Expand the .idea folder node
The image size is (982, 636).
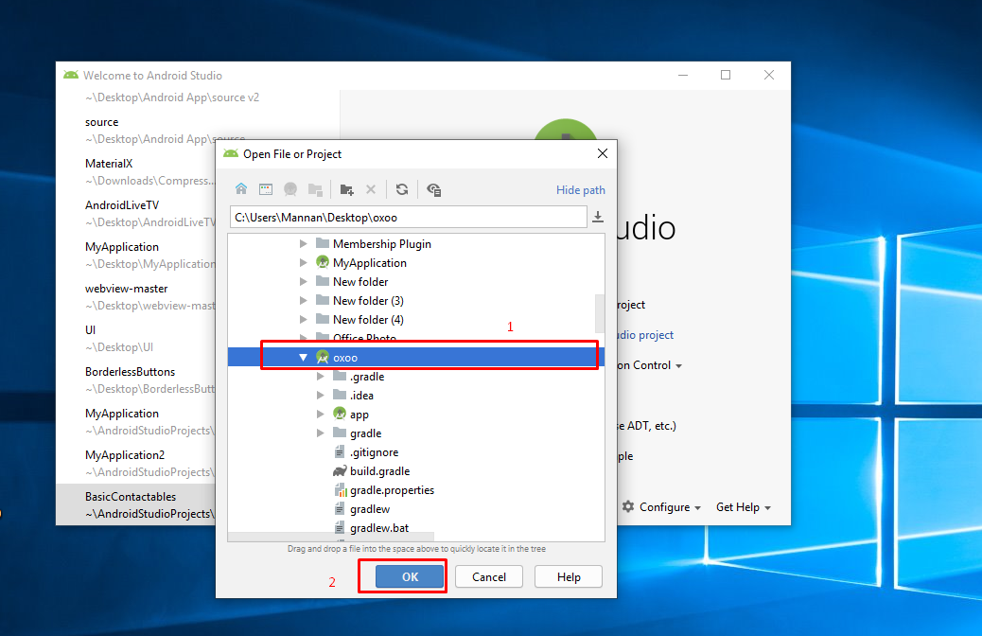click(320, 395)
